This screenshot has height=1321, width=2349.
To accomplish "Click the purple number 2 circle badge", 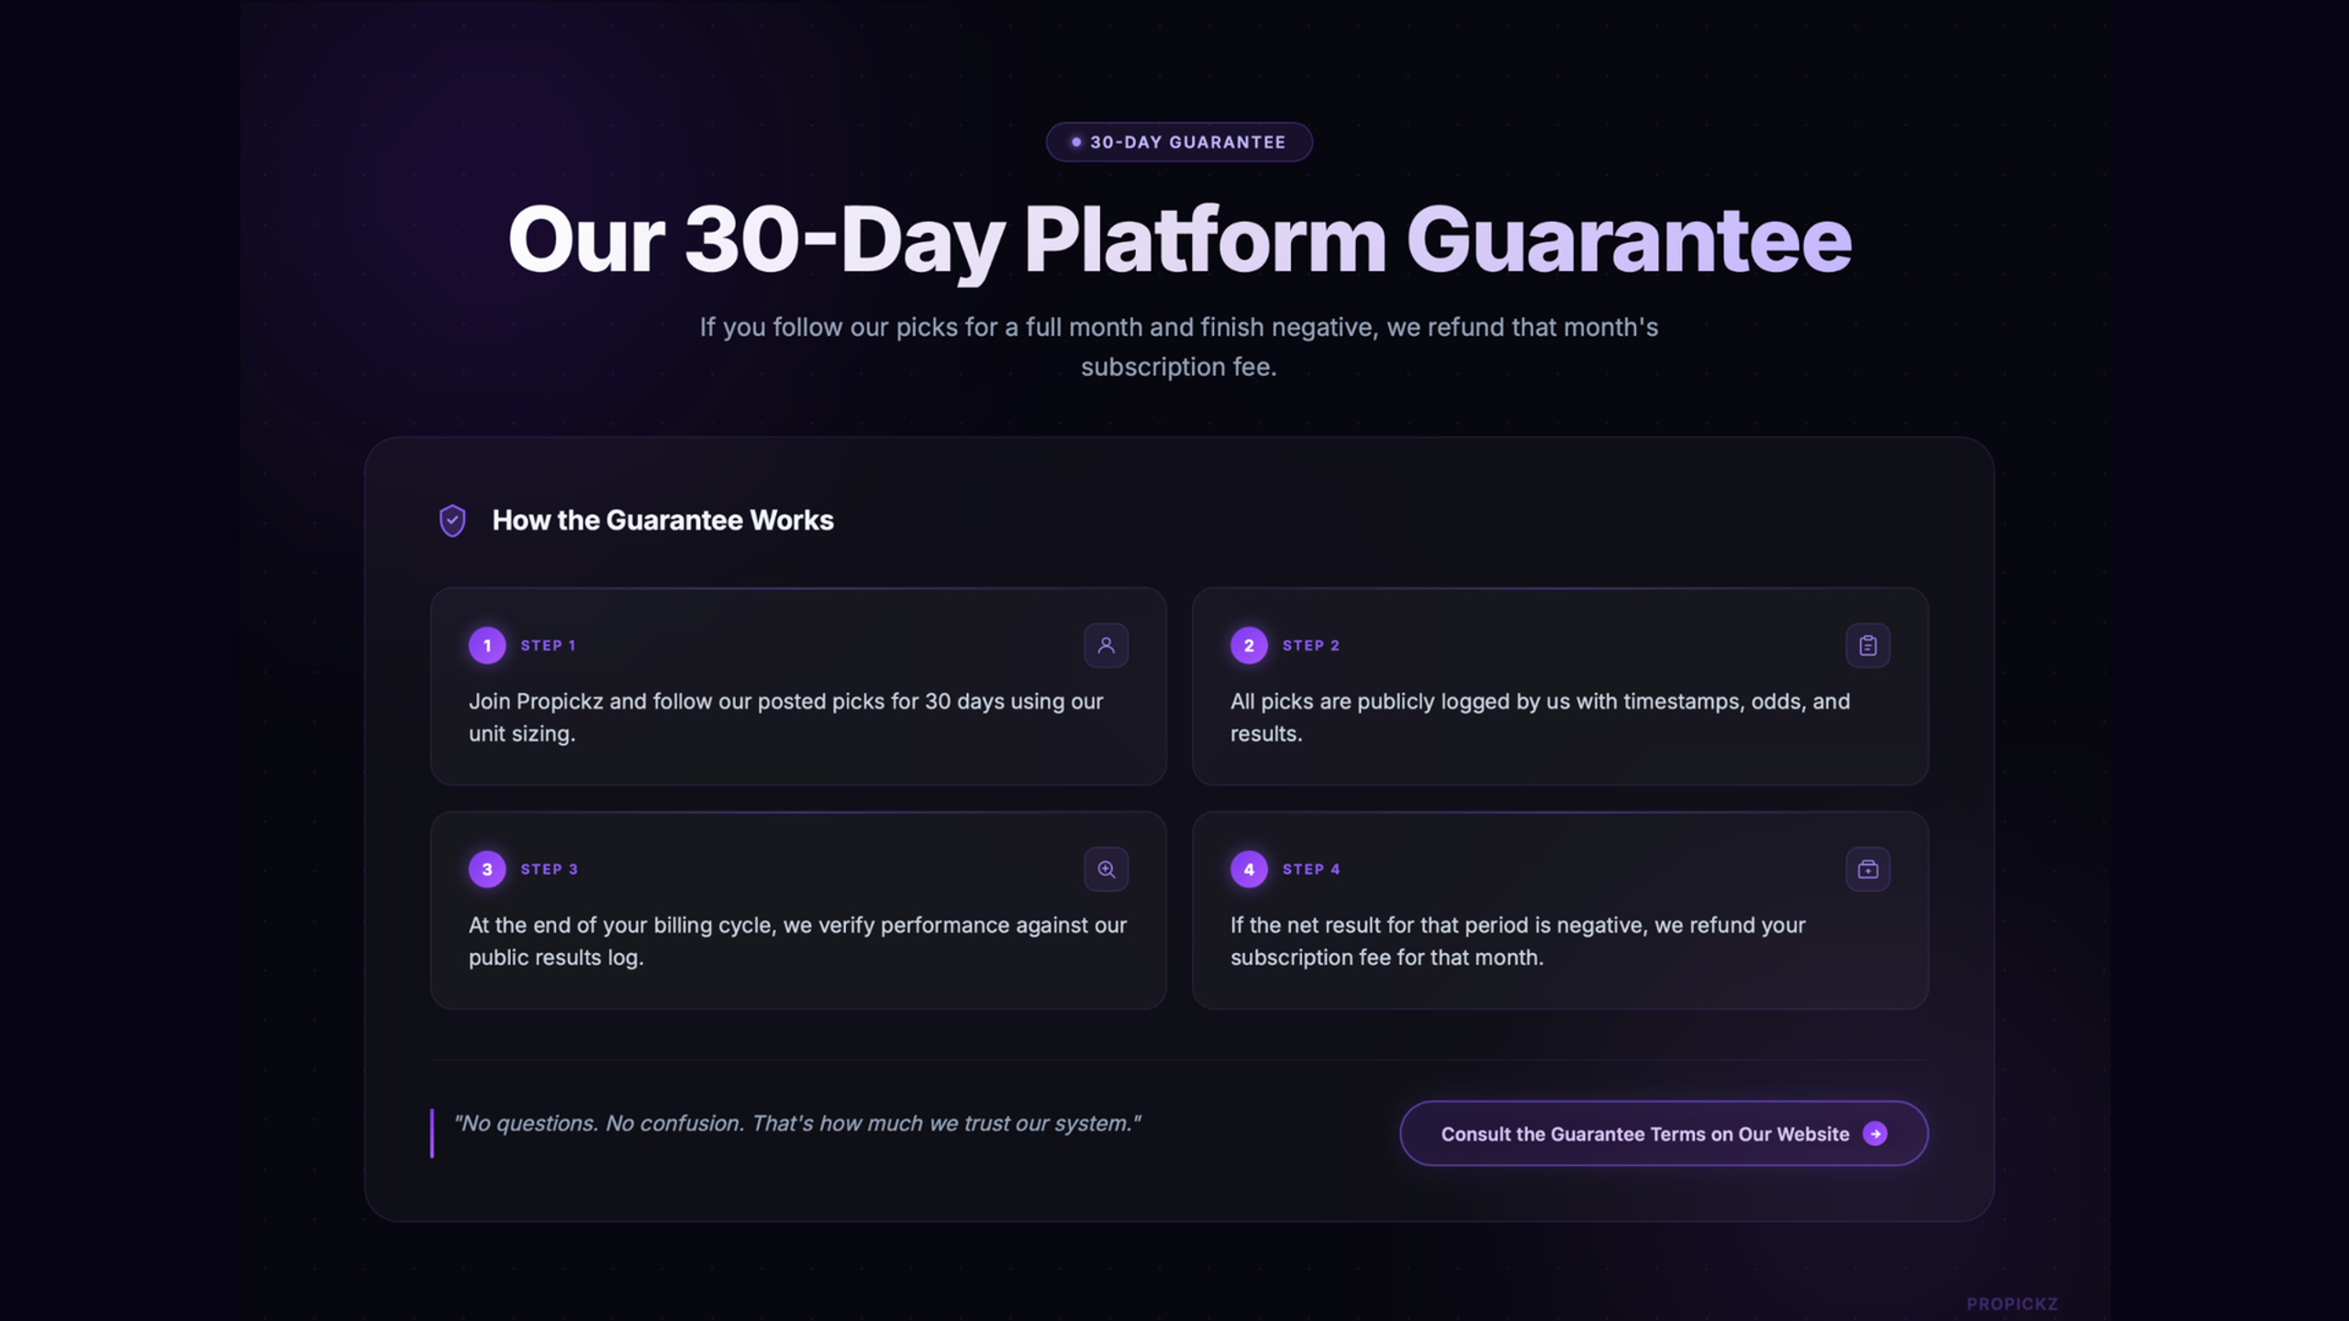I will point(1249,645).
